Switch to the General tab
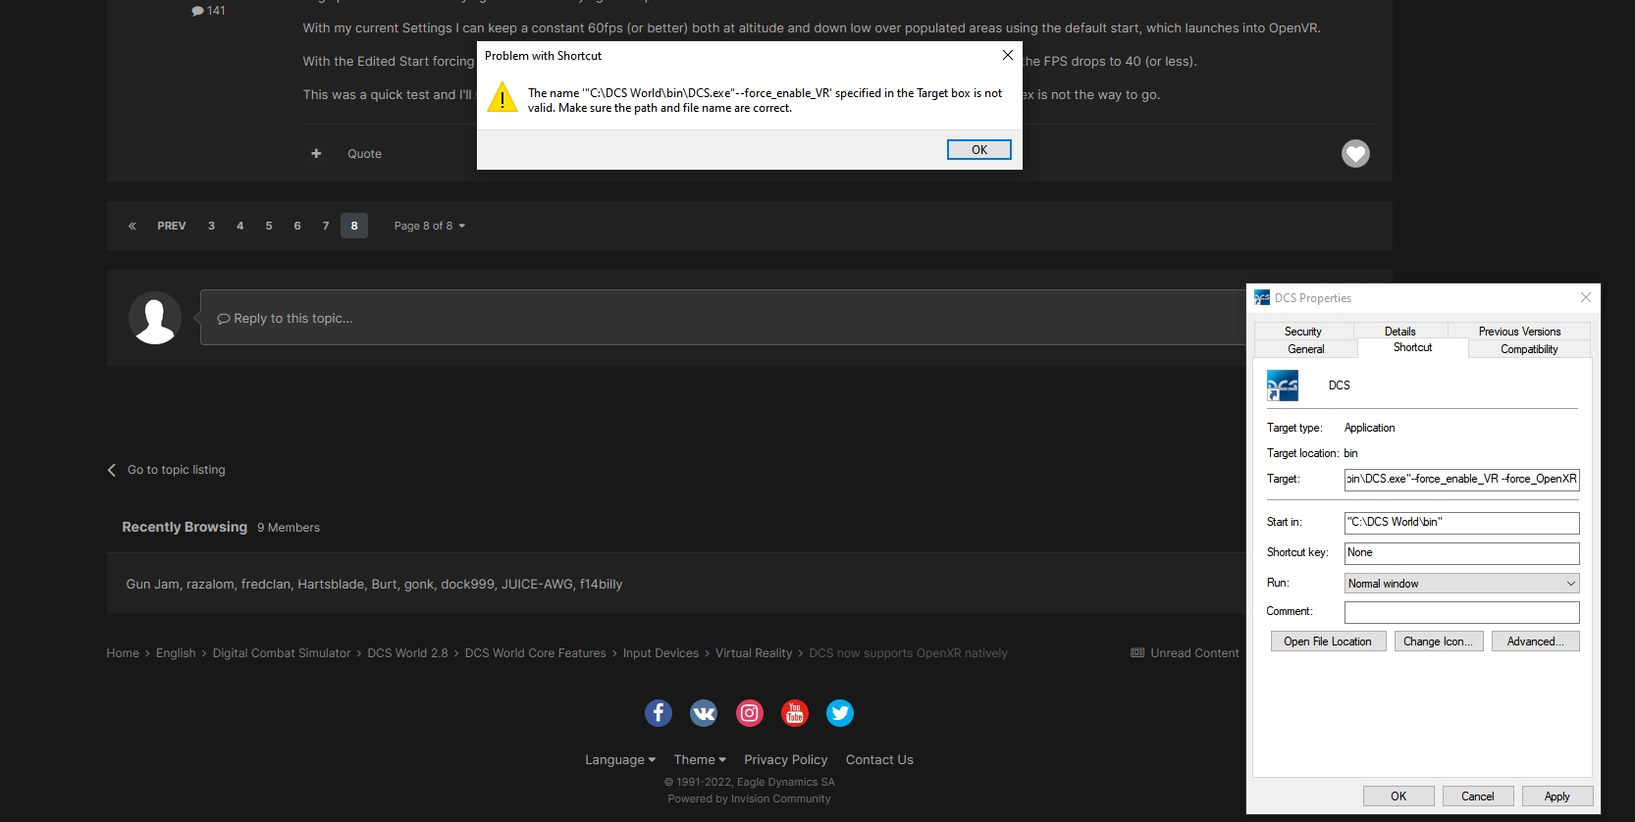The width and height of the screenshot is (1635, 822). [1306, 349]
